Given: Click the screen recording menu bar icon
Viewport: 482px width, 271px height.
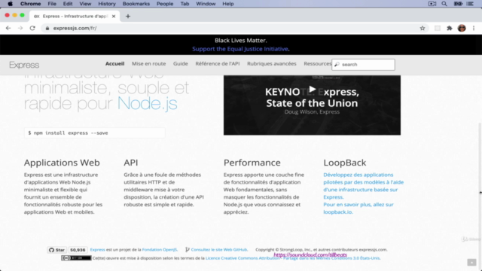Looking at the screenshot, I should click(x=432, y=4).
